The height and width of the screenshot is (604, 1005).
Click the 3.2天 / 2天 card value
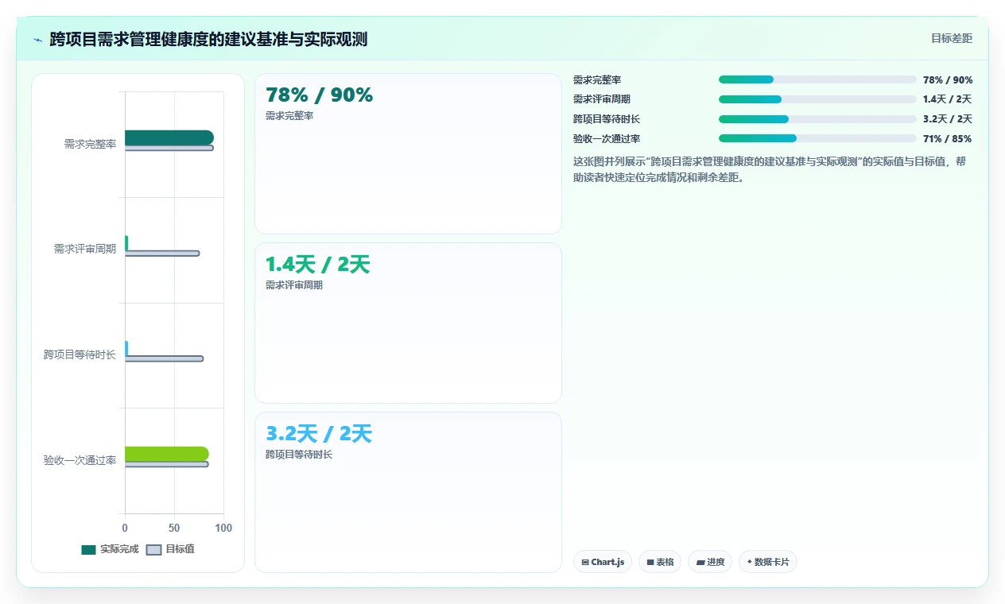(x=319, y=434)
